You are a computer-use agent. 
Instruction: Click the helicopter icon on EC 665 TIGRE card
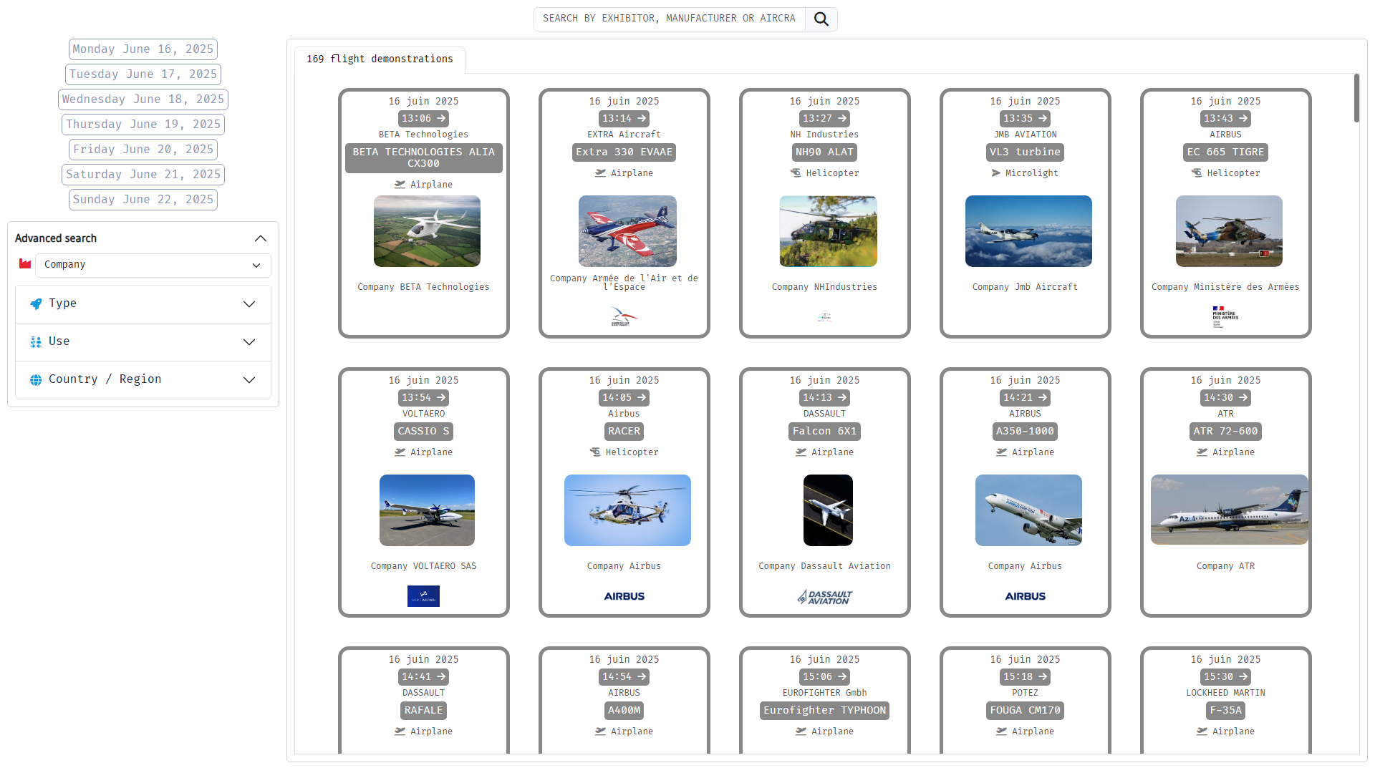[x=1197, y=173]
